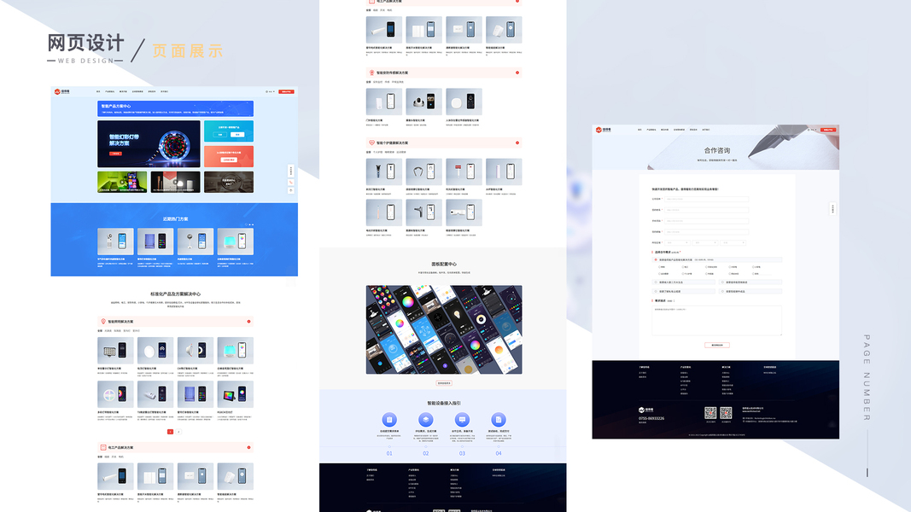
Task: Open the 面板配置中心 phone screens collage
Action: click(444, 329)
